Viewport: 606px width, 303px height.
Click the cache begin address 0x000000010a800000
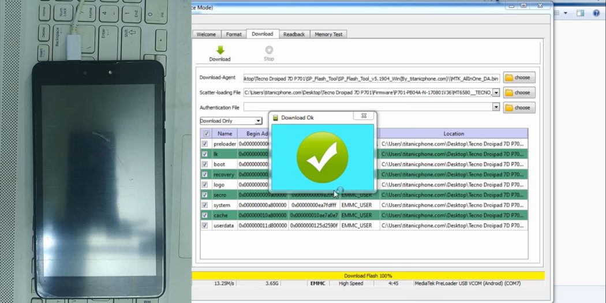point(263,215)
